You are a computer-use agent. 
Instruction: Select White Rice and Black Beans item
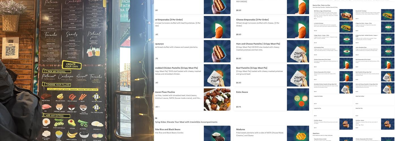click(192, 133)
